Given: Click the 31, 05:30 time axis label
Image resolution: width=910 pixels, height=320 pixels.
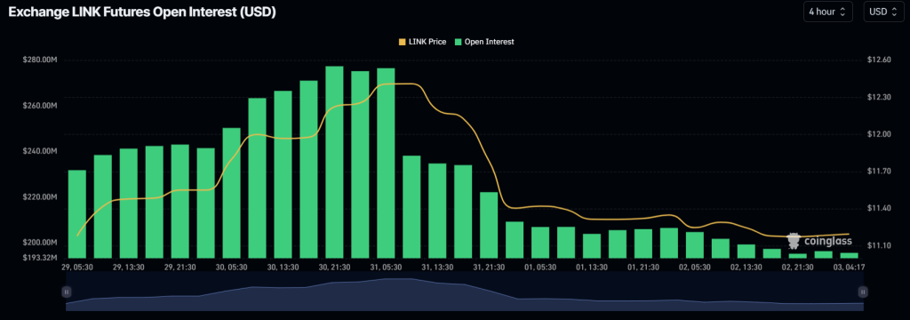Looking at the screenshot, I should [386, 267].
